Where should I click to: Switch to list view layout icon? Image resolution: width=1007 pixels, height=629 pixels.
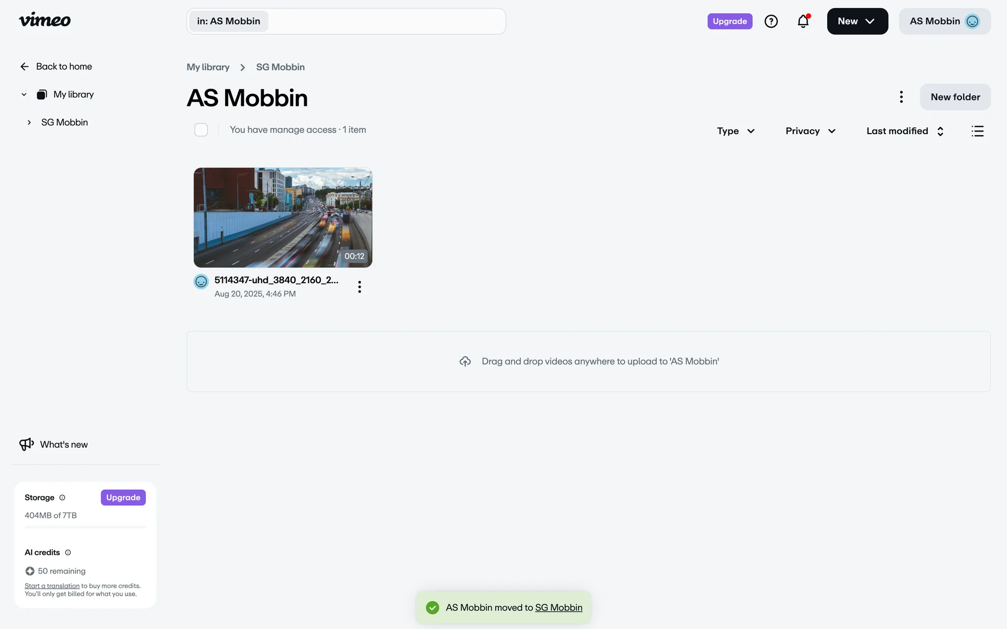[x=977, y=131]
